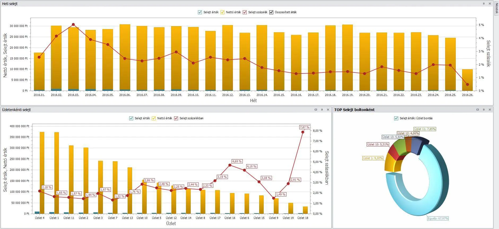Pin the Üzletenkénti selejt panel
The height and width of the screenshot is (229, 499).
click(x=322, y=110)
